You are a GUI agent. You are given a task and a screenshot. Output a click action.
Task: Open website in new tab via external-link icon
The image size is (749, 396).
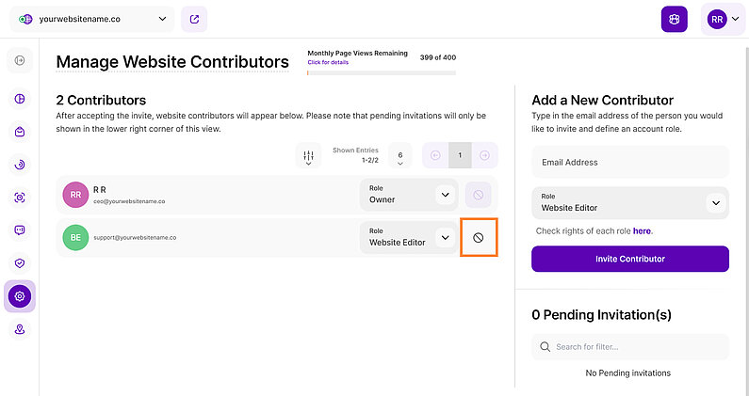pos(194,19)
